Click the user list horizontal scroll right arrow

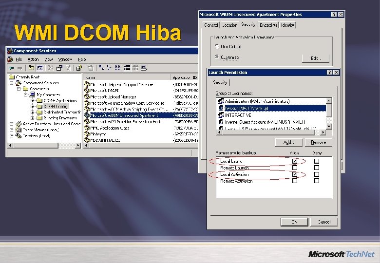(323, 132)
